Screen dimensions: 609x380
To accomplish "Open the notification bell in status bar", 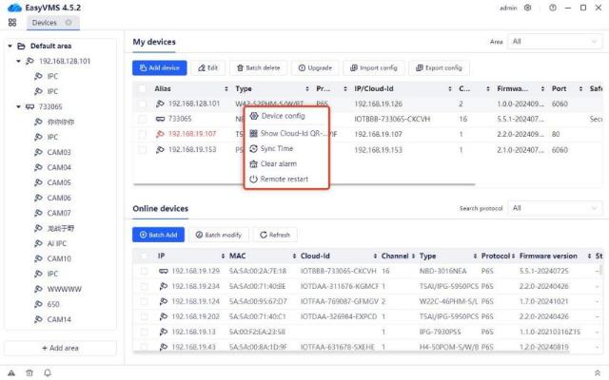I will tap(47, 371).
